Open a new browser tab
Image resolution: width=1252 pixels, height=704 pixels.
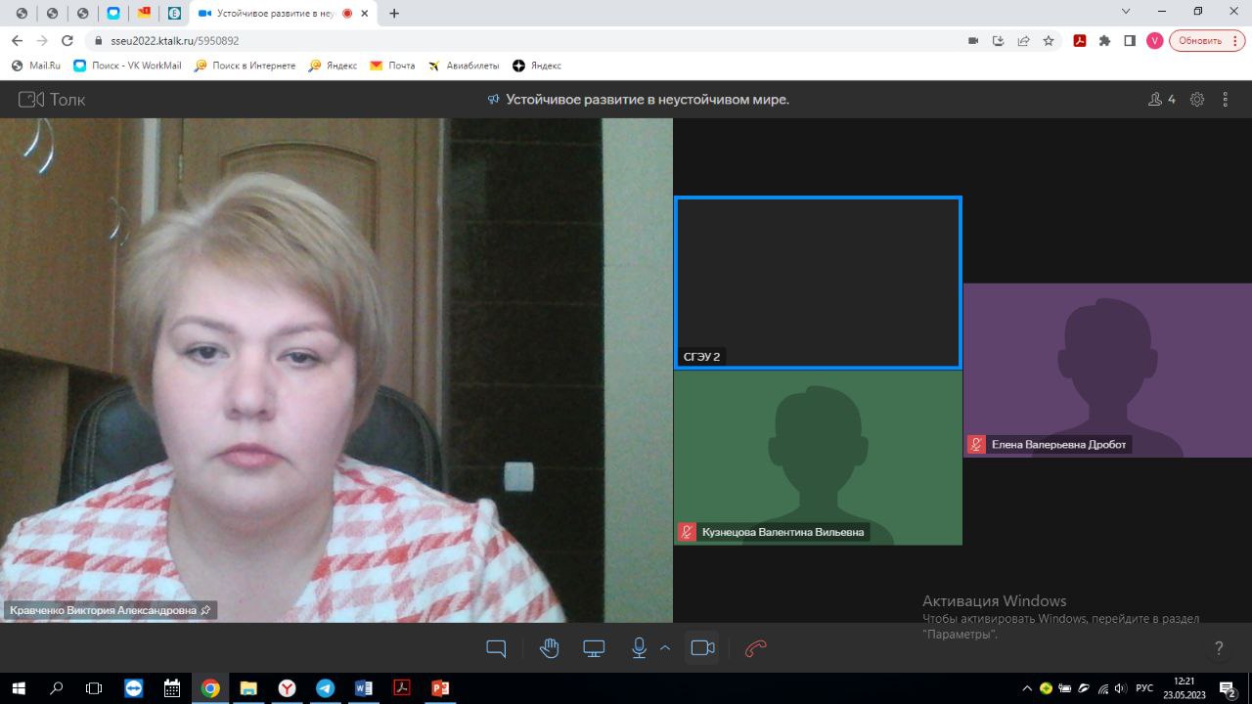pos(394,14)
